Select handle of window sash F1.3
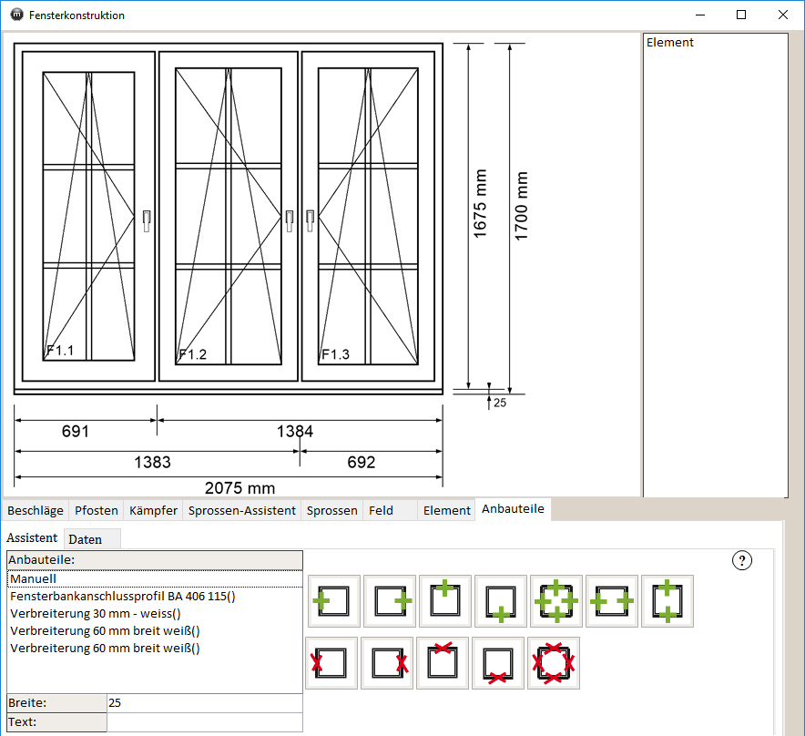Screen dimensions: 805x736 311,220
